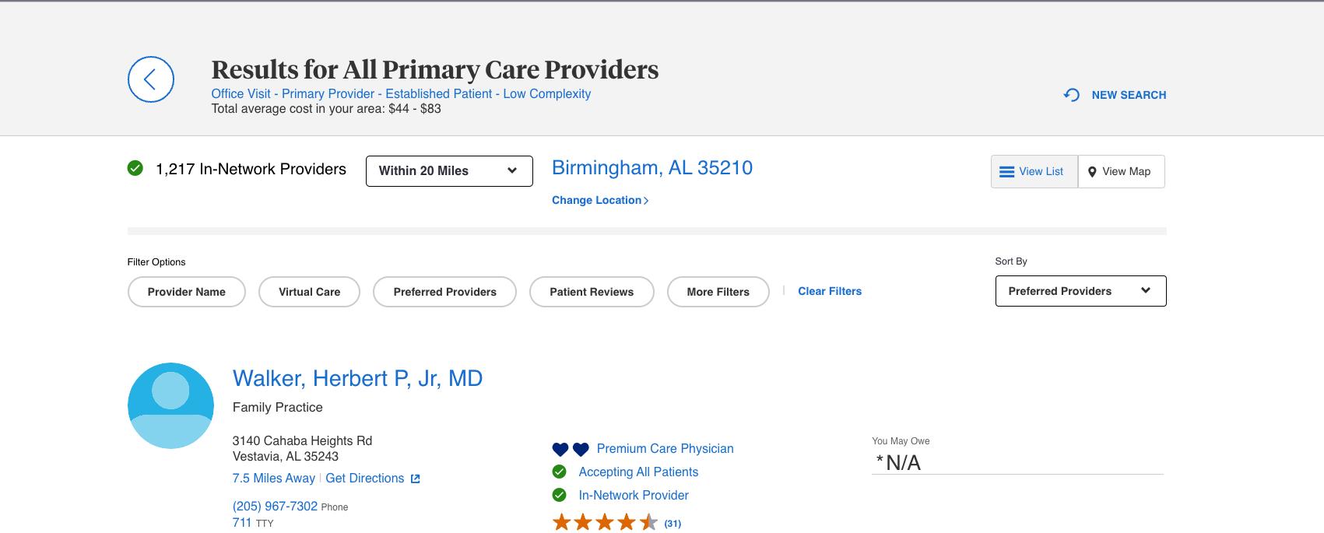Screen dimensions: 1324x533
Task: Click the green check beside In-Network Provider
Action: point(559,495)
